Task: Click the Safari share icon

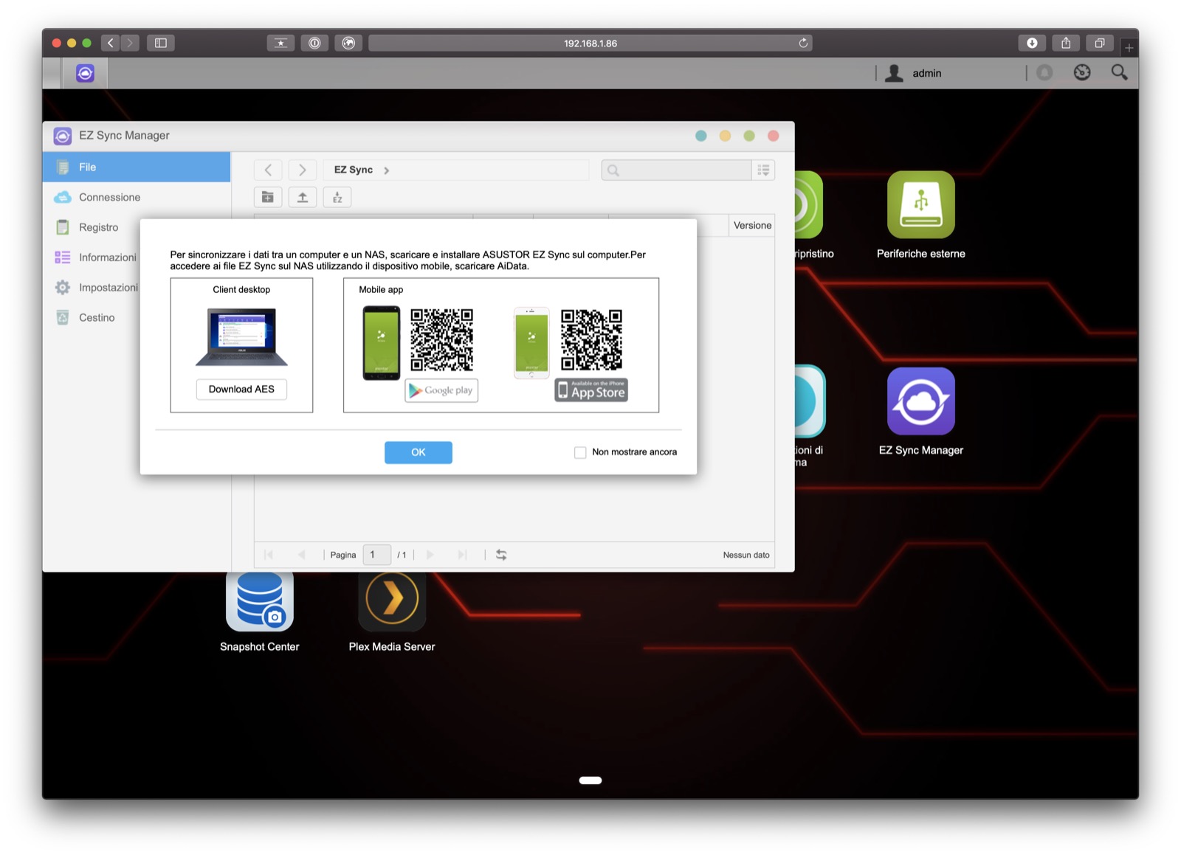Action: [x=1066, y=43]
